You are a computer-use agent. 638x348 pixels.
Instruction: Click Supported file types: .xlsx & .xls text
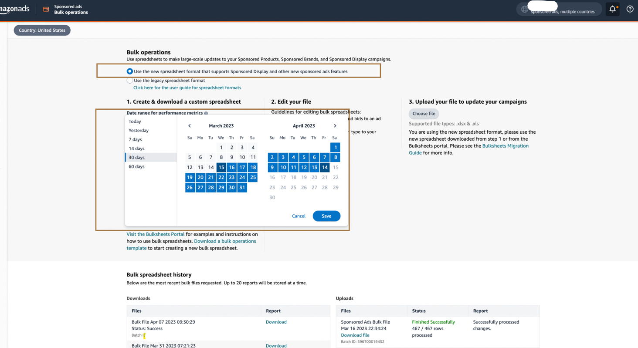444,124
